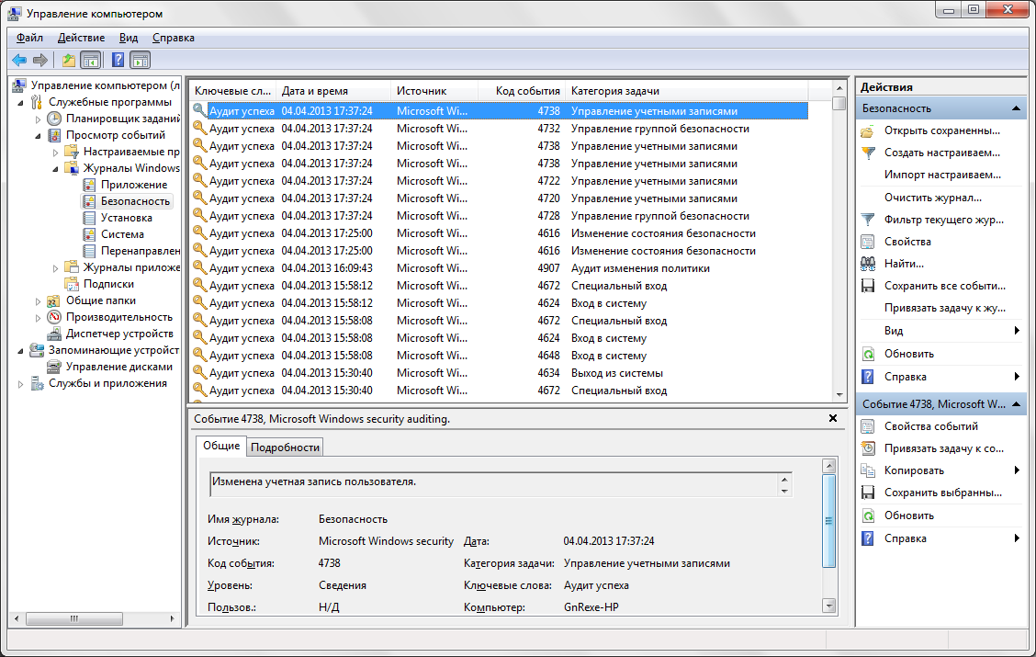Click the Свойства icon under Безопасность actions
This screenshot has width=1036, height=657.
[x=868, y=242]
